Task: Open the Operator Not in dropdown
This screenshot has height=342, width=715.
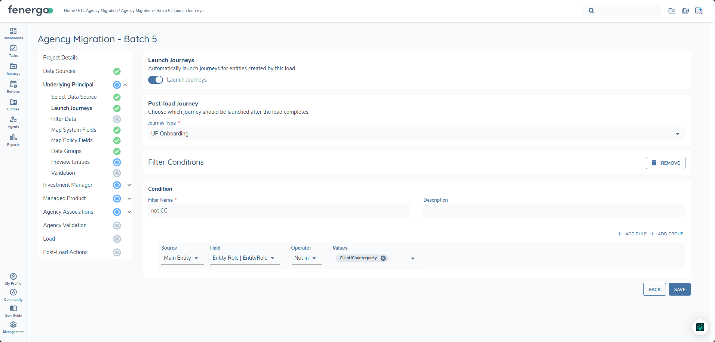Action: (x=306, y=258)
